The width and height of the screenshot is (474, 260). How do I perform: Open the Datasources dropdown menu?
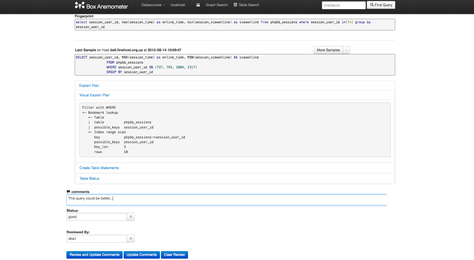(153, 5)
